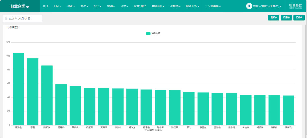Open the 会员 dropdown menu
The height and width of the screenshot is (138, 307).
[98, 6]
